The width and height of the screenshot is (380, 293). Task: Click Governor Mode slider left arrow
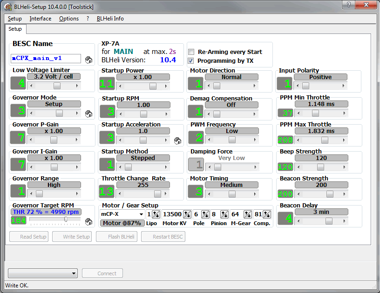31,113
